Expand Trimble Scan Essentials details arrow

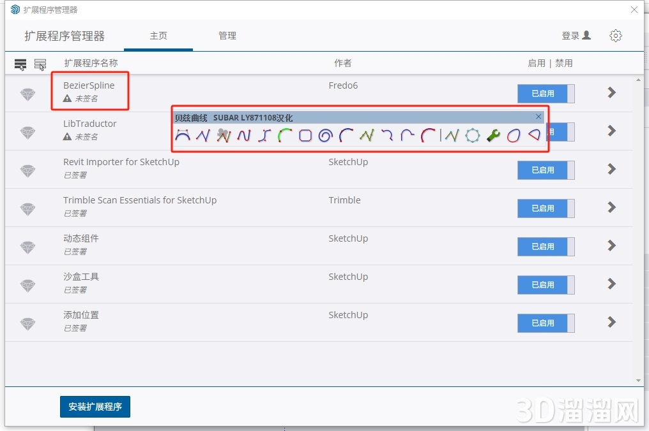611,208
